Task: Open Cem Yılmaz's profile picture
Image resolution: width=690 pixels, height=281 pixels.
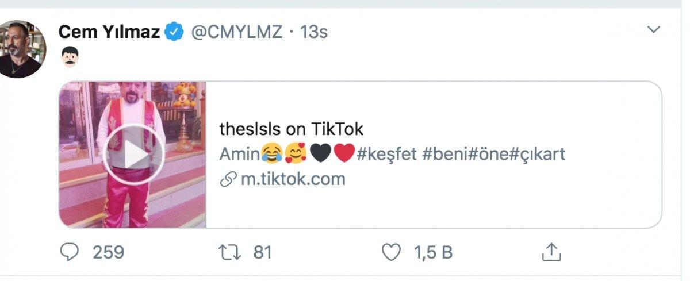Action: pos(21,49)
